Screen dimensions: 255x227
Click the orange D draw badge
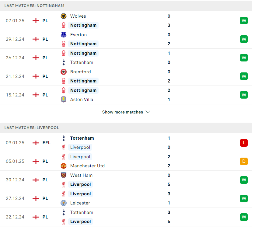(244, 161)
